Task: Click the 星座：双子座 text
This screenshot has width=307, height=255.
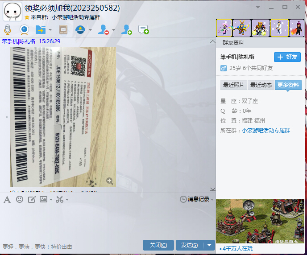Action: [239, 101]
